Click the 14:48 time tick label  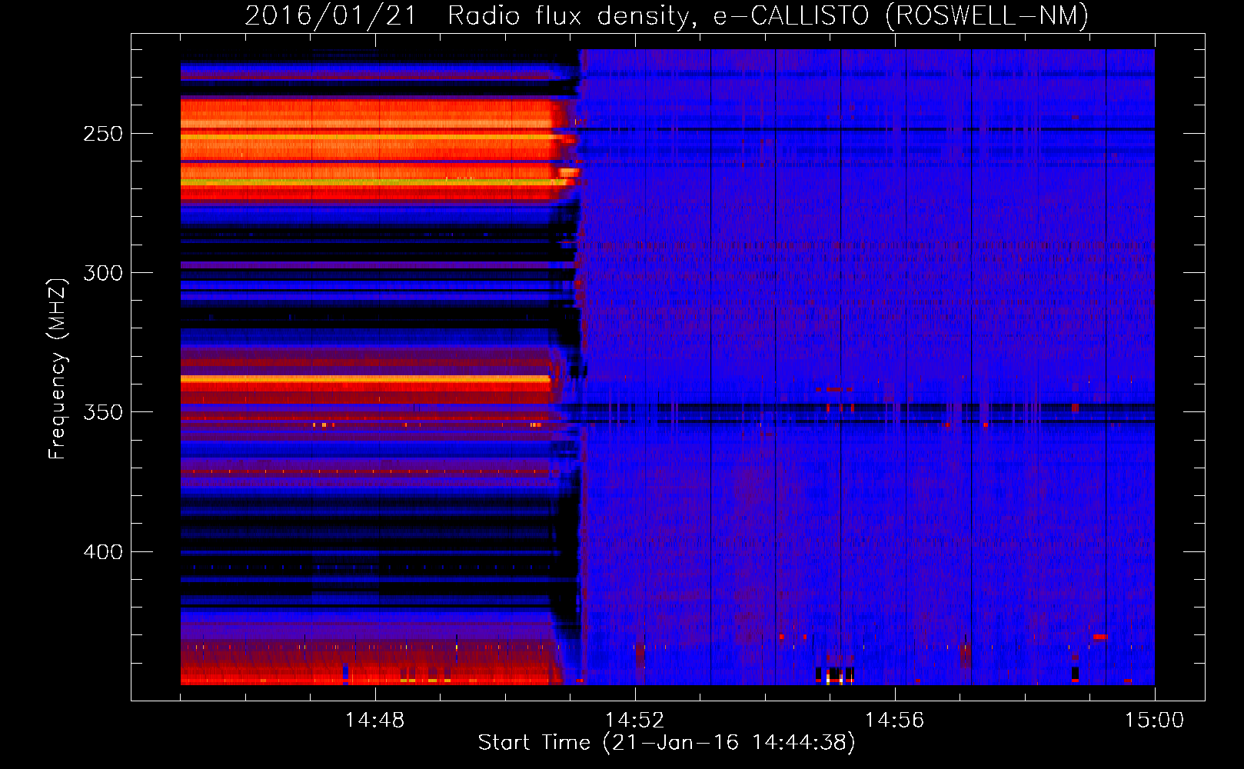(374, 720)
